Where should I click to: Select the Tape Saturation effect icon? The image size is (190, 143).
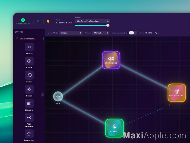(29, 117)
